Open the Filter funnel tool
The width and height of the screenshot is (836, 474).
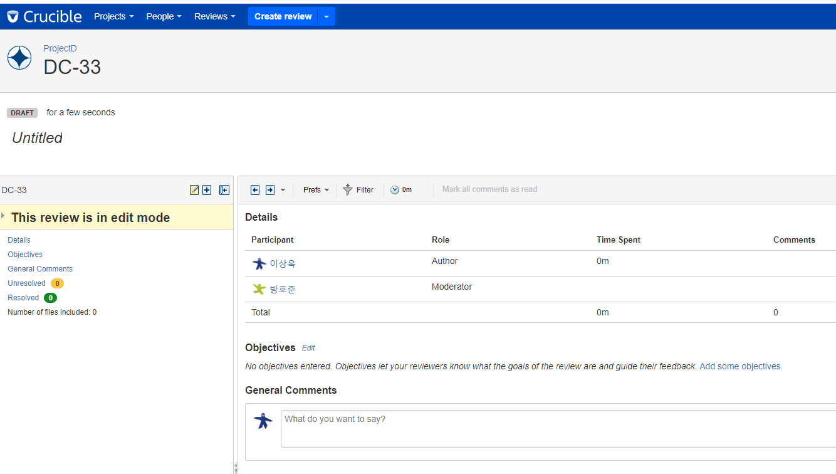(x=358, y=190)
